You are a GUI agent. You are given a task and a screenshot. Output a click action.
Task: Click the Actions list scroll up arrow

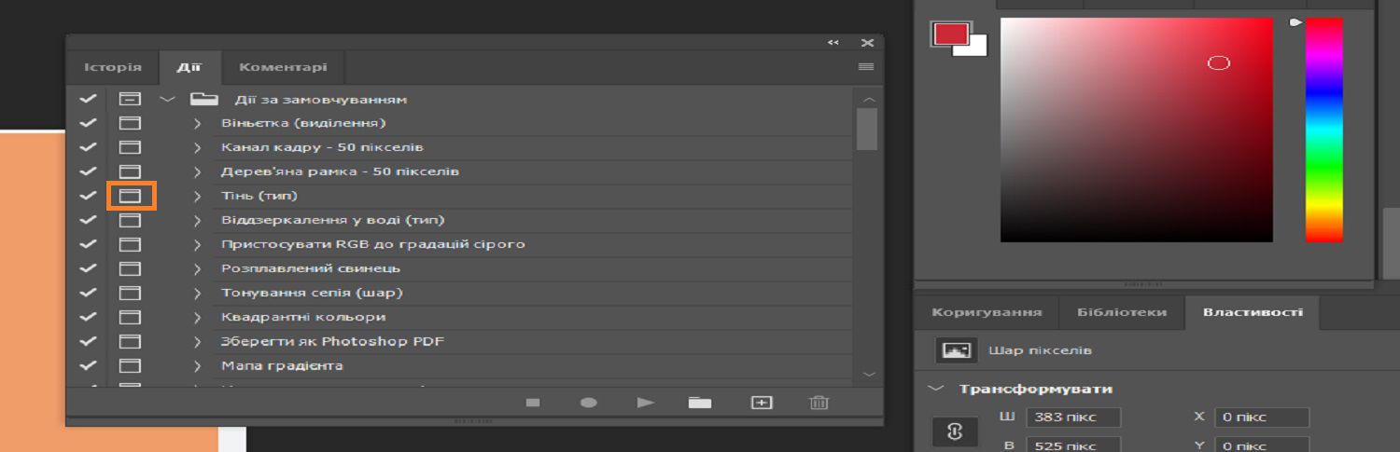[x=869, y=99]
